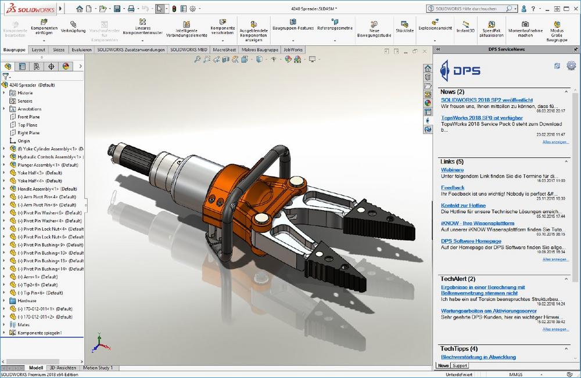
Task: Select Yoke Half<3> (Default) in tree
Action: pyautogui.click(x=40, y=173)
